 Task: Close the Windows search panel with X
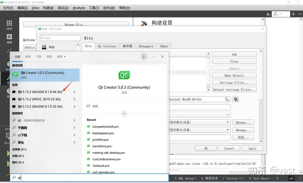point(162,56)
